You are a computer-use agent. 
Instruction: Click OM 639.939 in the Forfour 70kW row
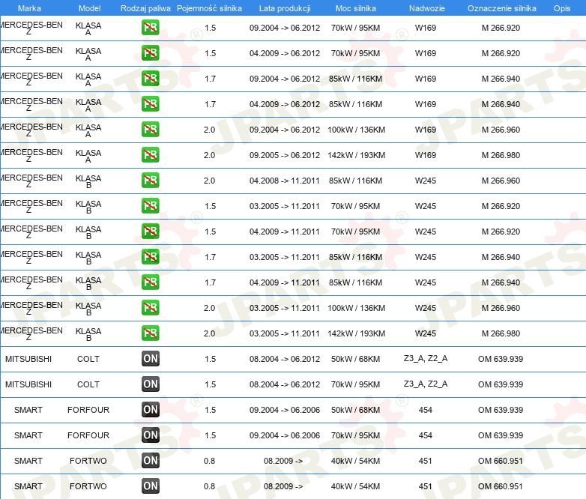pos(501,435)
